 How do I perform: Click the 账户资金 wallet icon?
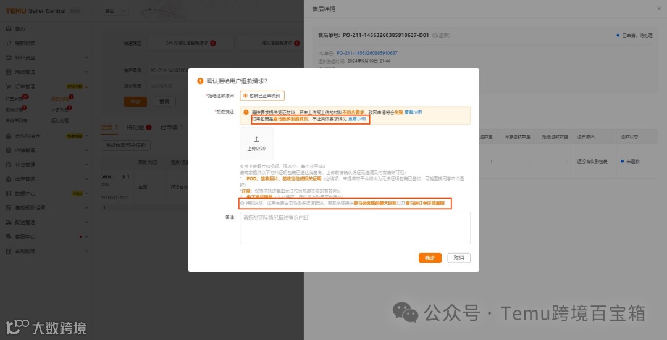(x=9, y=57)
